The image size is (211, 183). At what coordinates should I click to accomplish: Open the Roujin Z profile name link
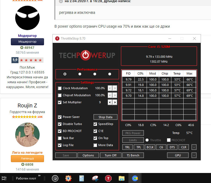[27, 105]
